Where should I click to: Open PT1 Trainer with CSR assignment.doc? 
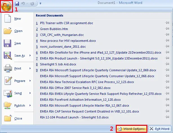(66, 23)
